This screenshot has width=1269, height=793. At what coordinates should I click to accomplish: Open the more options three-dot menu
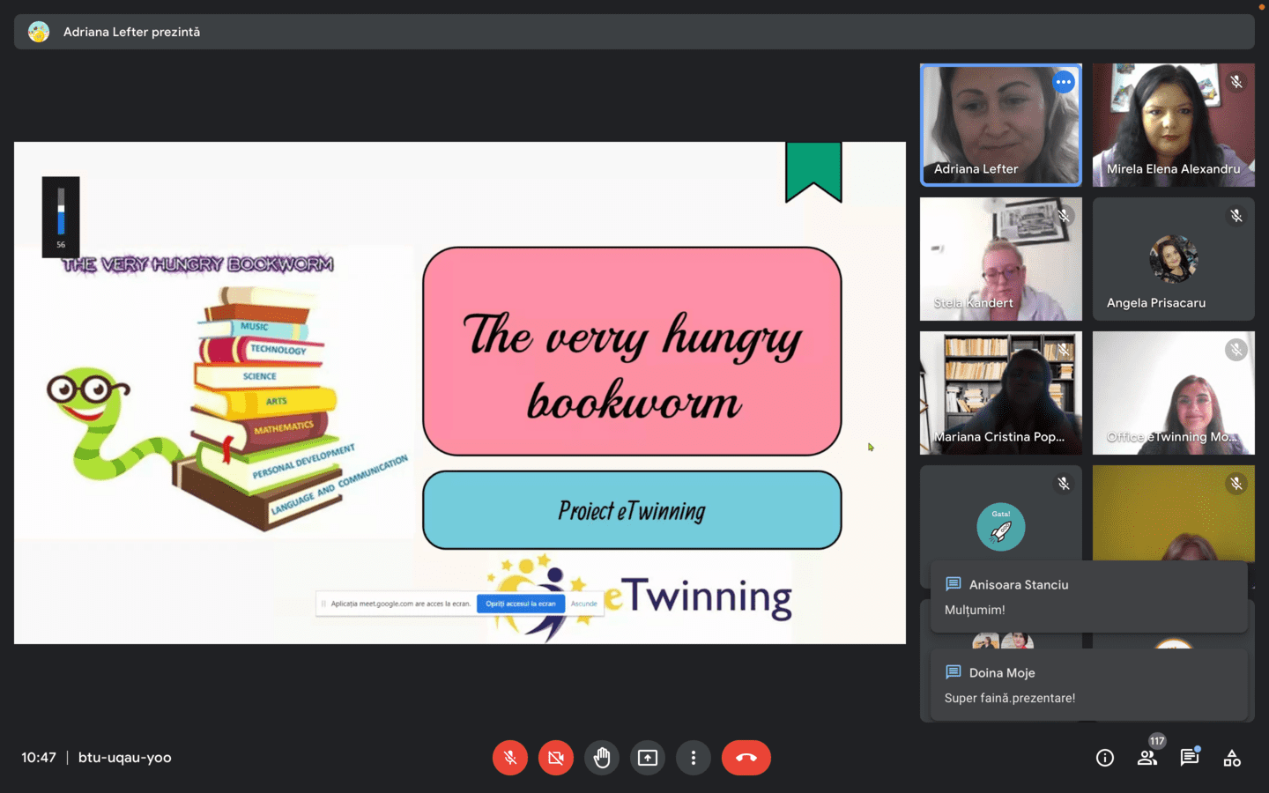tap(694, 758)
